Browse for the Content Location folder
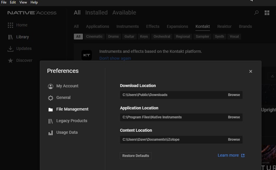Screen dimensions: 276x170 coord(234,140)
